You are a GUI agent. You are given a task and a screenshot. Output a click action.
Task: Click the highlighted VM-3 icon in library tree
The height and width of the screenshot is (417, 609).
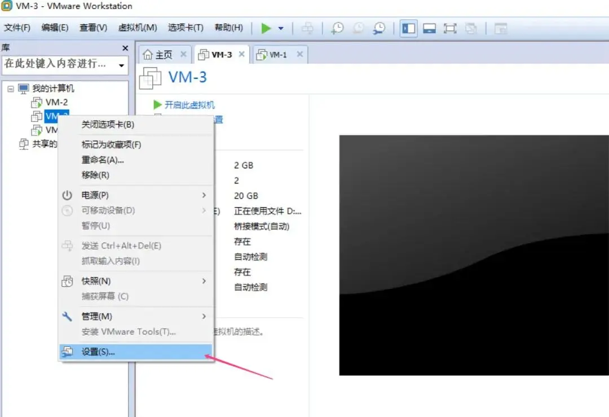[x=37, y=116]
